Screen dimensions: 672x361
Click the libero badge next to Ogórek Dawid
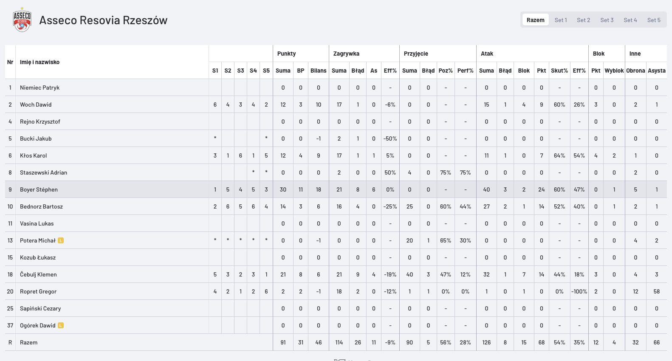(61, 325)
